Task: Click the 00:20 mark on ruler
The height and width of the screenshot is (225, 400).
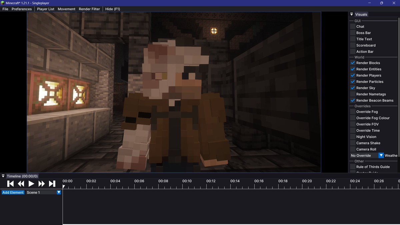Action: tap(307, 181)
